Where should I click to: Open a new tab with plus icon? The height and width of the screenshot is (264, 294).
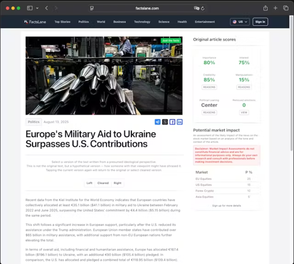point(275,8)
